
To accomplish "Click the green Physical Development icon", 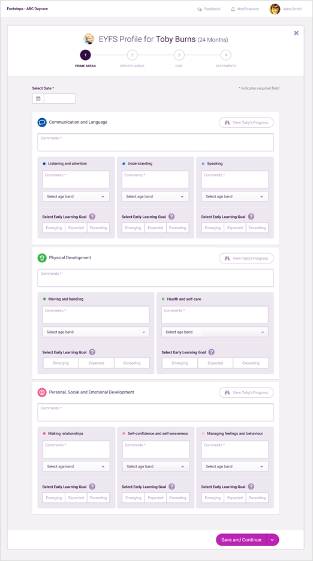I will click(x=42, y=257).
